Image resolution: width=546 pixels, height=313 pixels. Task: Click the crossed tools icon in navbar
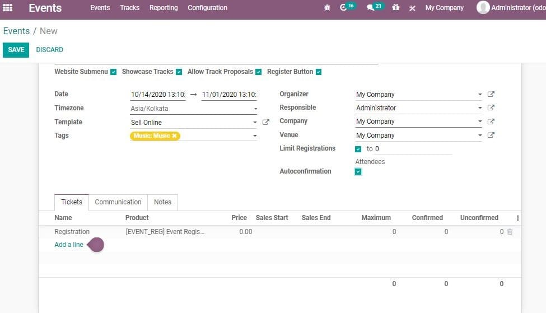(412, 8)
